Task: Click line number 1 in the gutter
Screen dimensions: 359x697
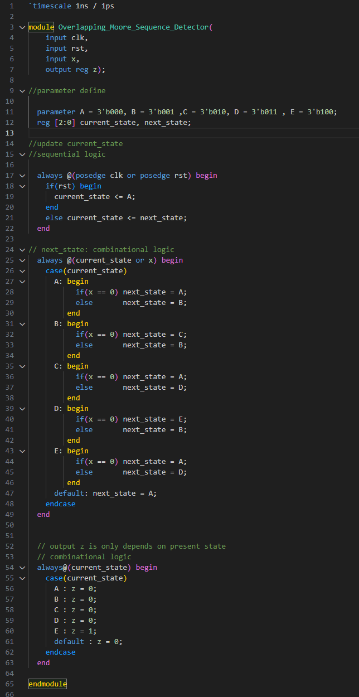Action: point(11,6)
